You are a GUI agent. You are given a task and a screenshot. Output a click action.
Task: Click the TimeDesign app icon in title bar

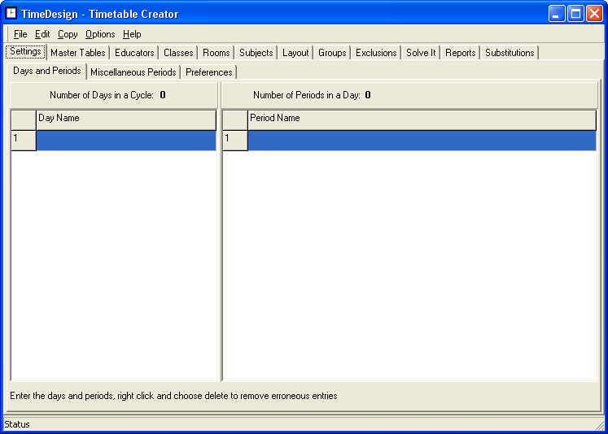point(11,13)
